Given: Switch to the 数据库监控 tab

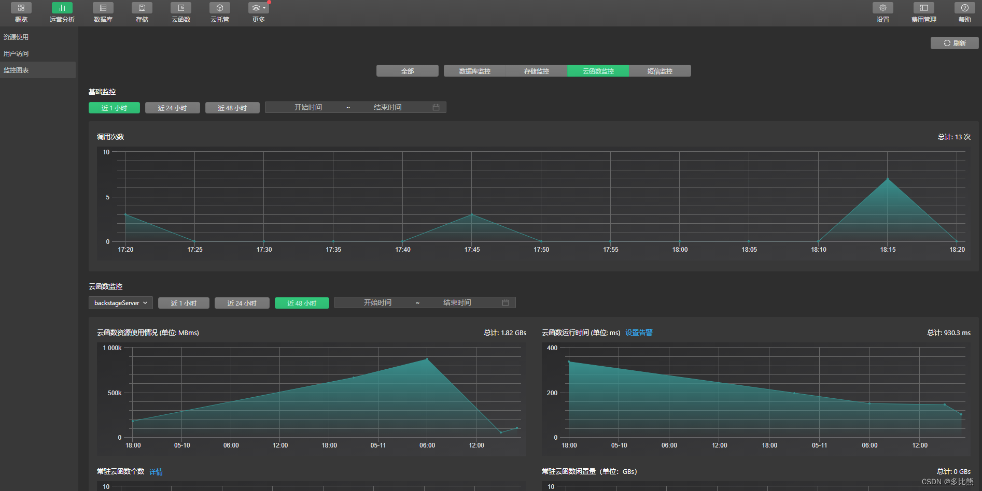Looking at the screenshot, I should click(x=474, y=71).
